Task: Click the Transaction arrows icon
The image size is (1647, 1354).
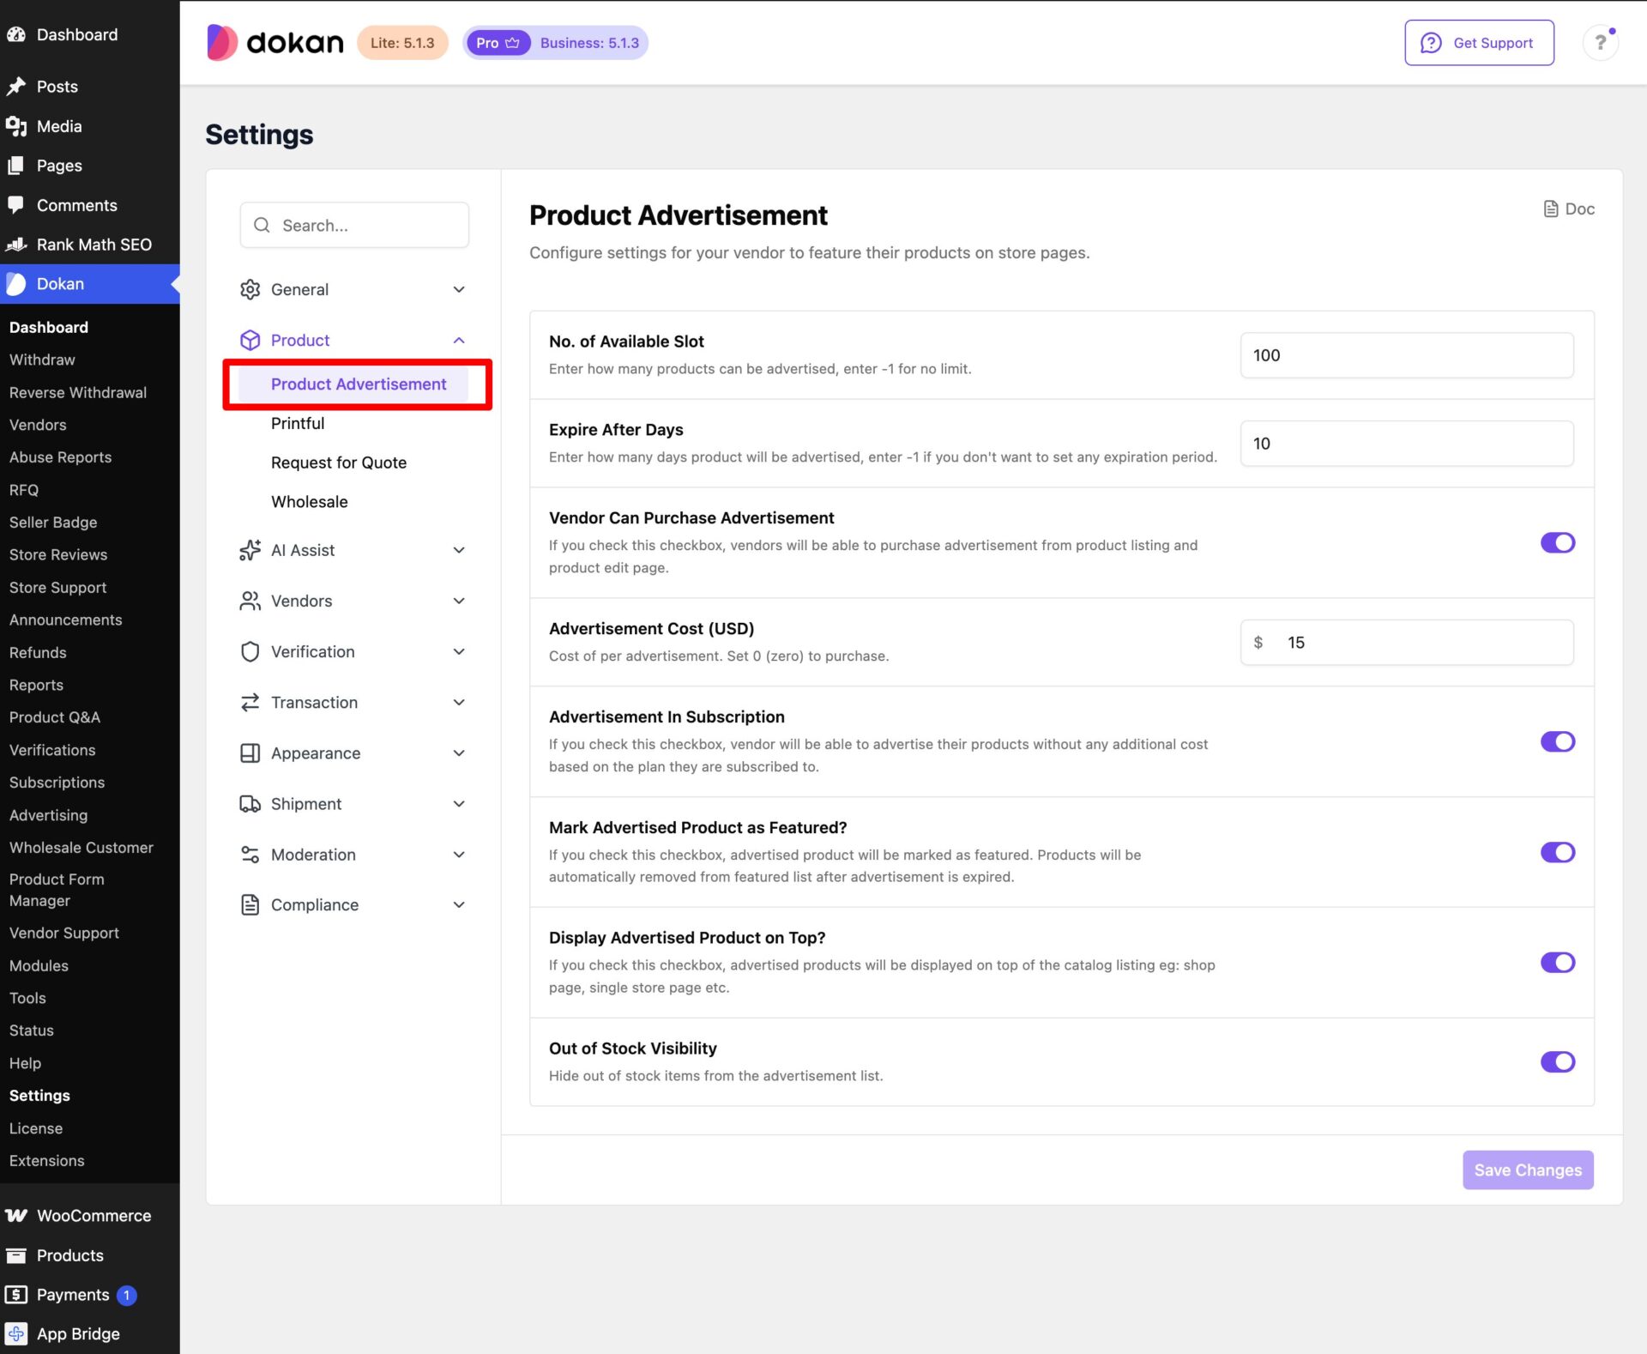Action: [250, 702]
